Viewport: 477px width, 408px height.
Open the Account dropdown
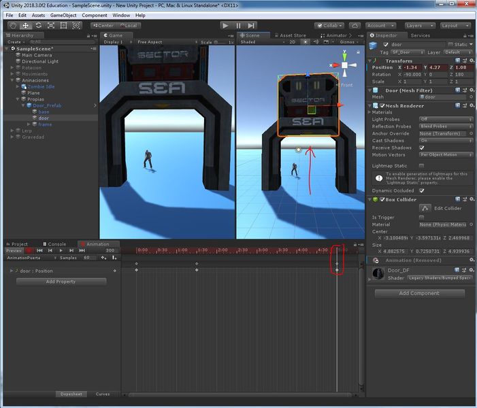tap(380, 26)
